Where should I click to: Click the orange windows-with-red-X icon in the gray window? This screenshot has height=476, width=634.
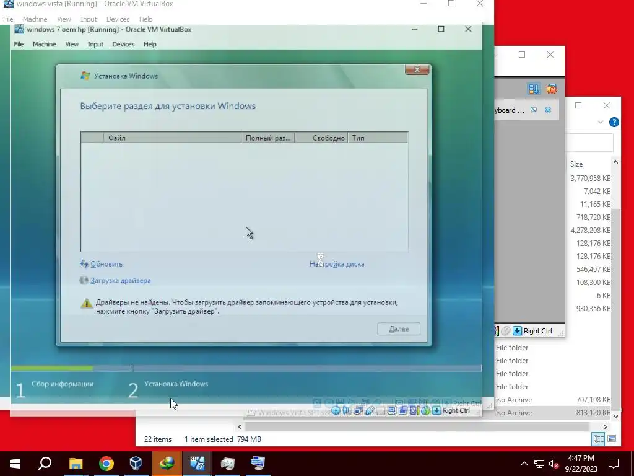pyautogui.click(x=551, y=89)
